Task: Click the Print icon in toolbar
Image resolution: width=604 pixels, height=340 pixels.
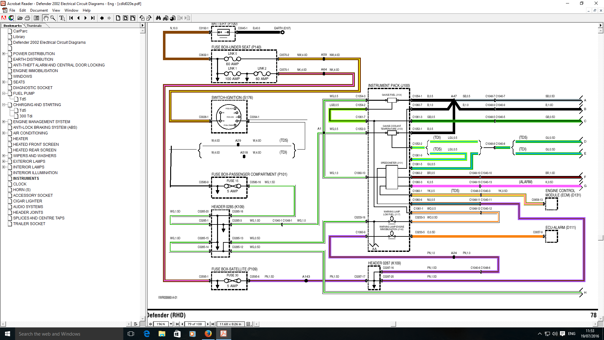Action: pyautogui.click(x=27, y=18)
